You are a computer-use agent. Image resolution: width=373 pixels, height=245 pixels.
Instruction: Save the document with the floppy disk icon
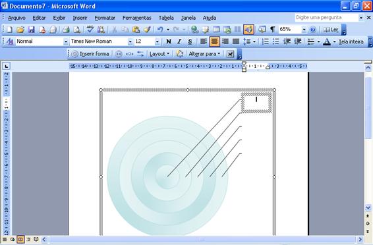point(31,30)
